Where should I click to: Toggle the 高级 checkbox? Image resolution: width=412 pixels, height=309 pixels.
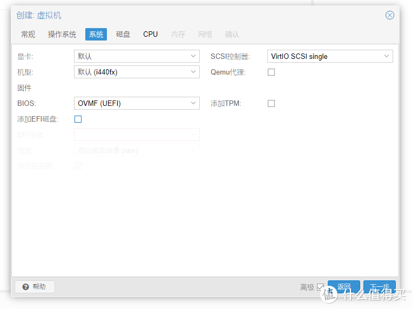tap(321, 287)
